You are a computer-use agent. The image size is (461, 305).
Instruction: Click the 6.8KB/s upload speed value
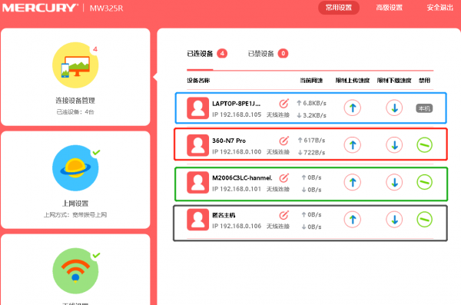(x=314, y=103)
